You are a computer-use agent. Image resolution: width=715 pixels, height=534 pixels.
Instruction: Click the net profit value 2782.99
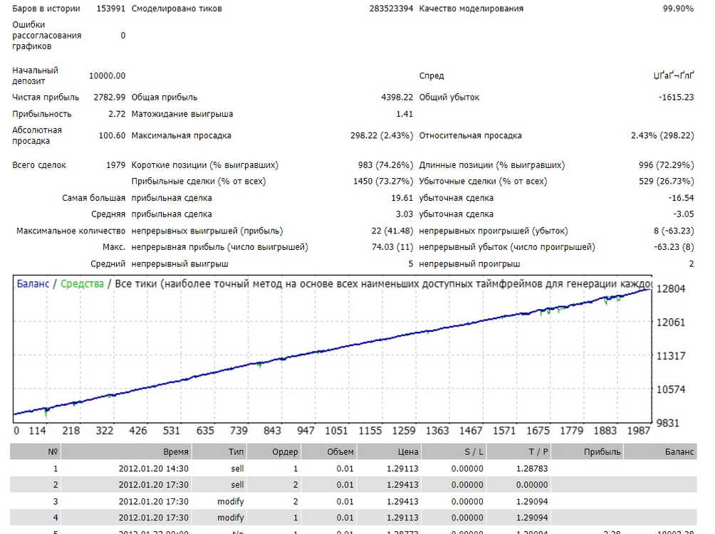pos(110,97)
